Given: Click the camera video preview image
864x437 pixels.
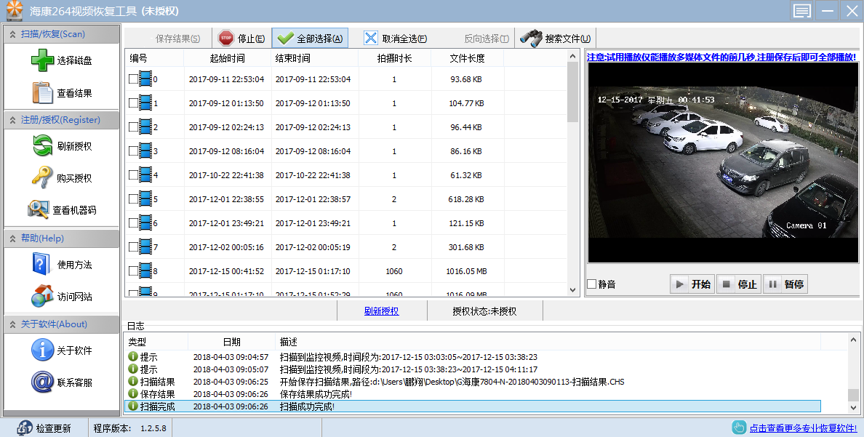Looking at the screenshot, I should [722, 162].
